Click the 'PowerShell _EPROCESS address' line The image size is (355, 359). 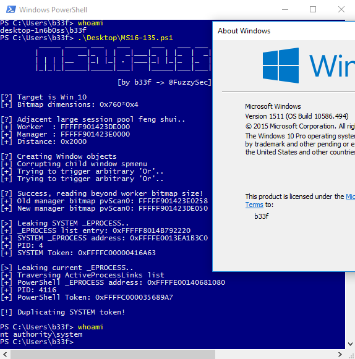[x=113, y=282]
